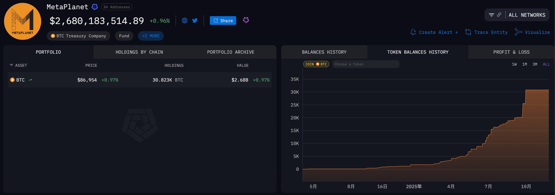555x195 pixels.
Task: Select the 1M time range
Action: click(525, 64)
